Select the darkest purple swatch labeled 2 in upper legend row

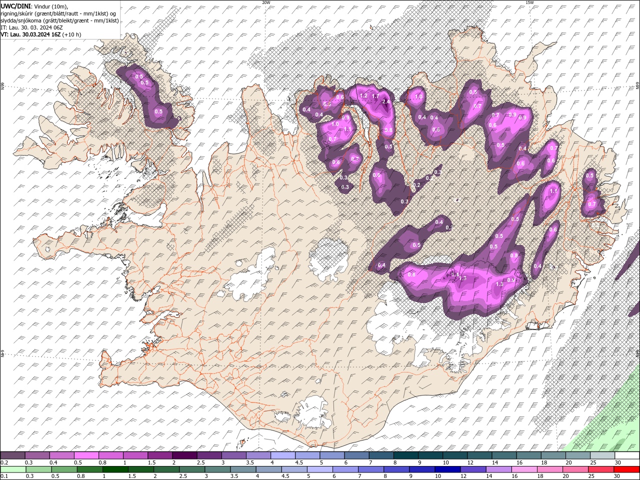(184, 455)
